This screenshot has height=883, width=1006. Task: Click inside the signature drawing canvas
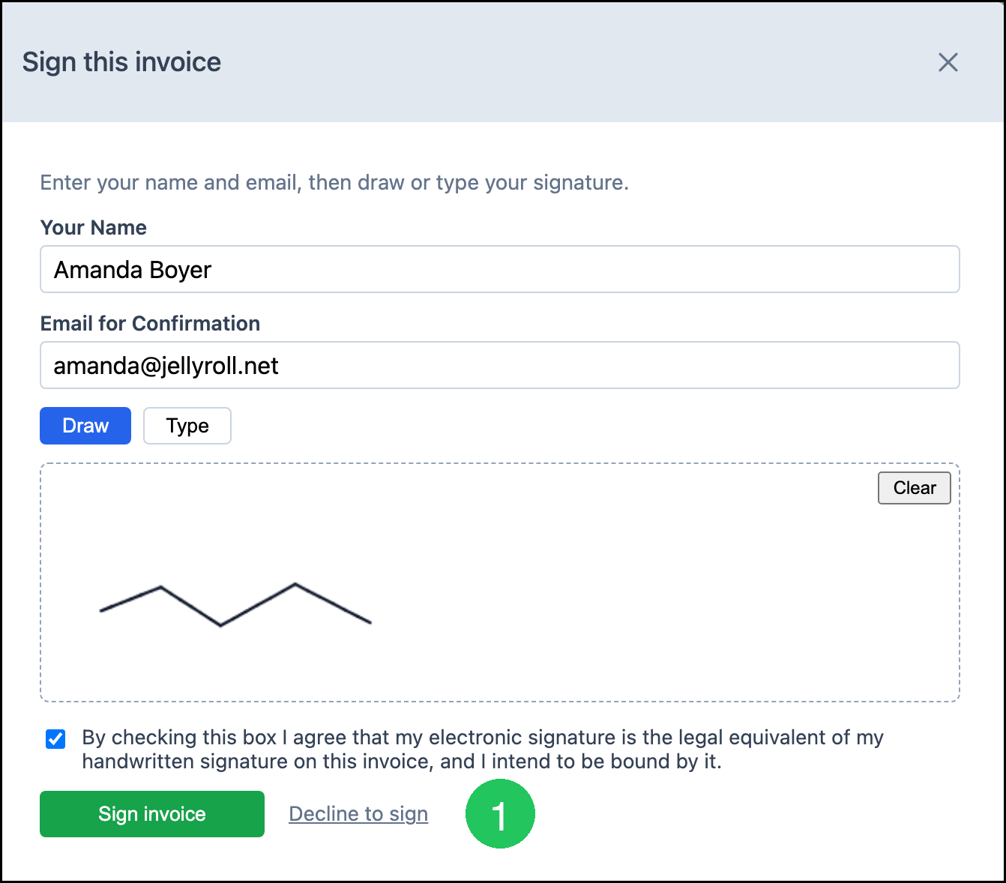pos(500,582)
